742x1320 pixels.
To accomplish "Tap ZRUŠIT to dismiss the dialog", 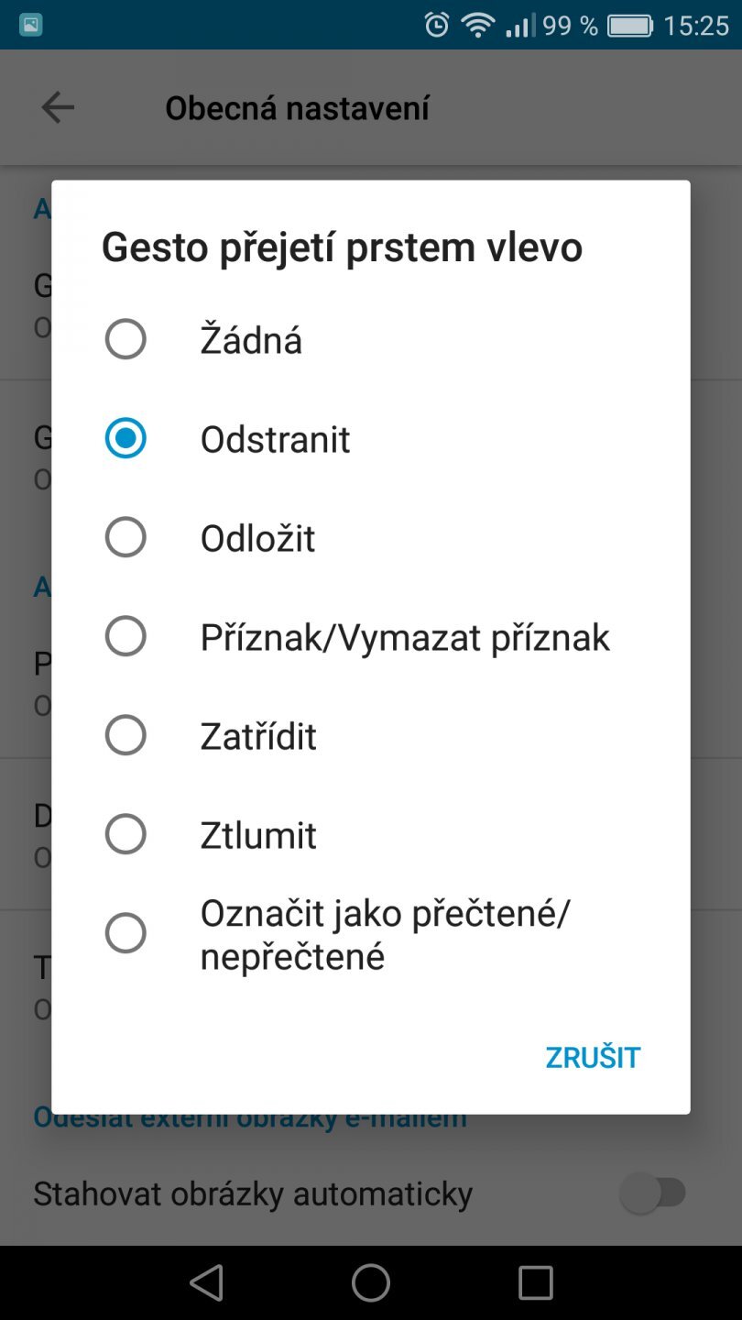I will pos(592,1056).
